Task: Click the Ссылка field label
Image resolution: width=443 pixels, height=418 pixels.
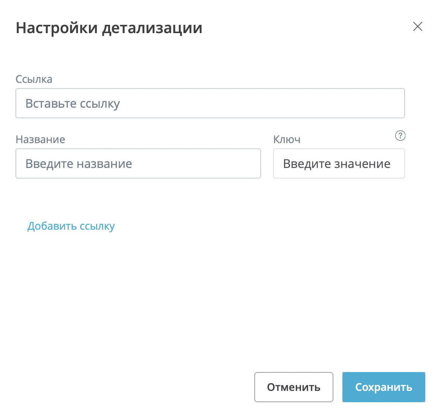Action: [34, 79]
